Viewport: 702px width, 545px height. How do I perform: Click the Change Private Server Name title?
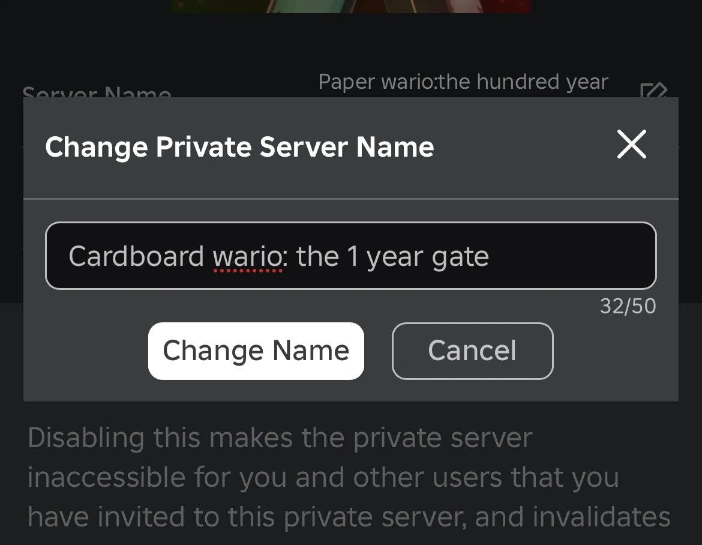pyautogui.click(x=239, y=146)
